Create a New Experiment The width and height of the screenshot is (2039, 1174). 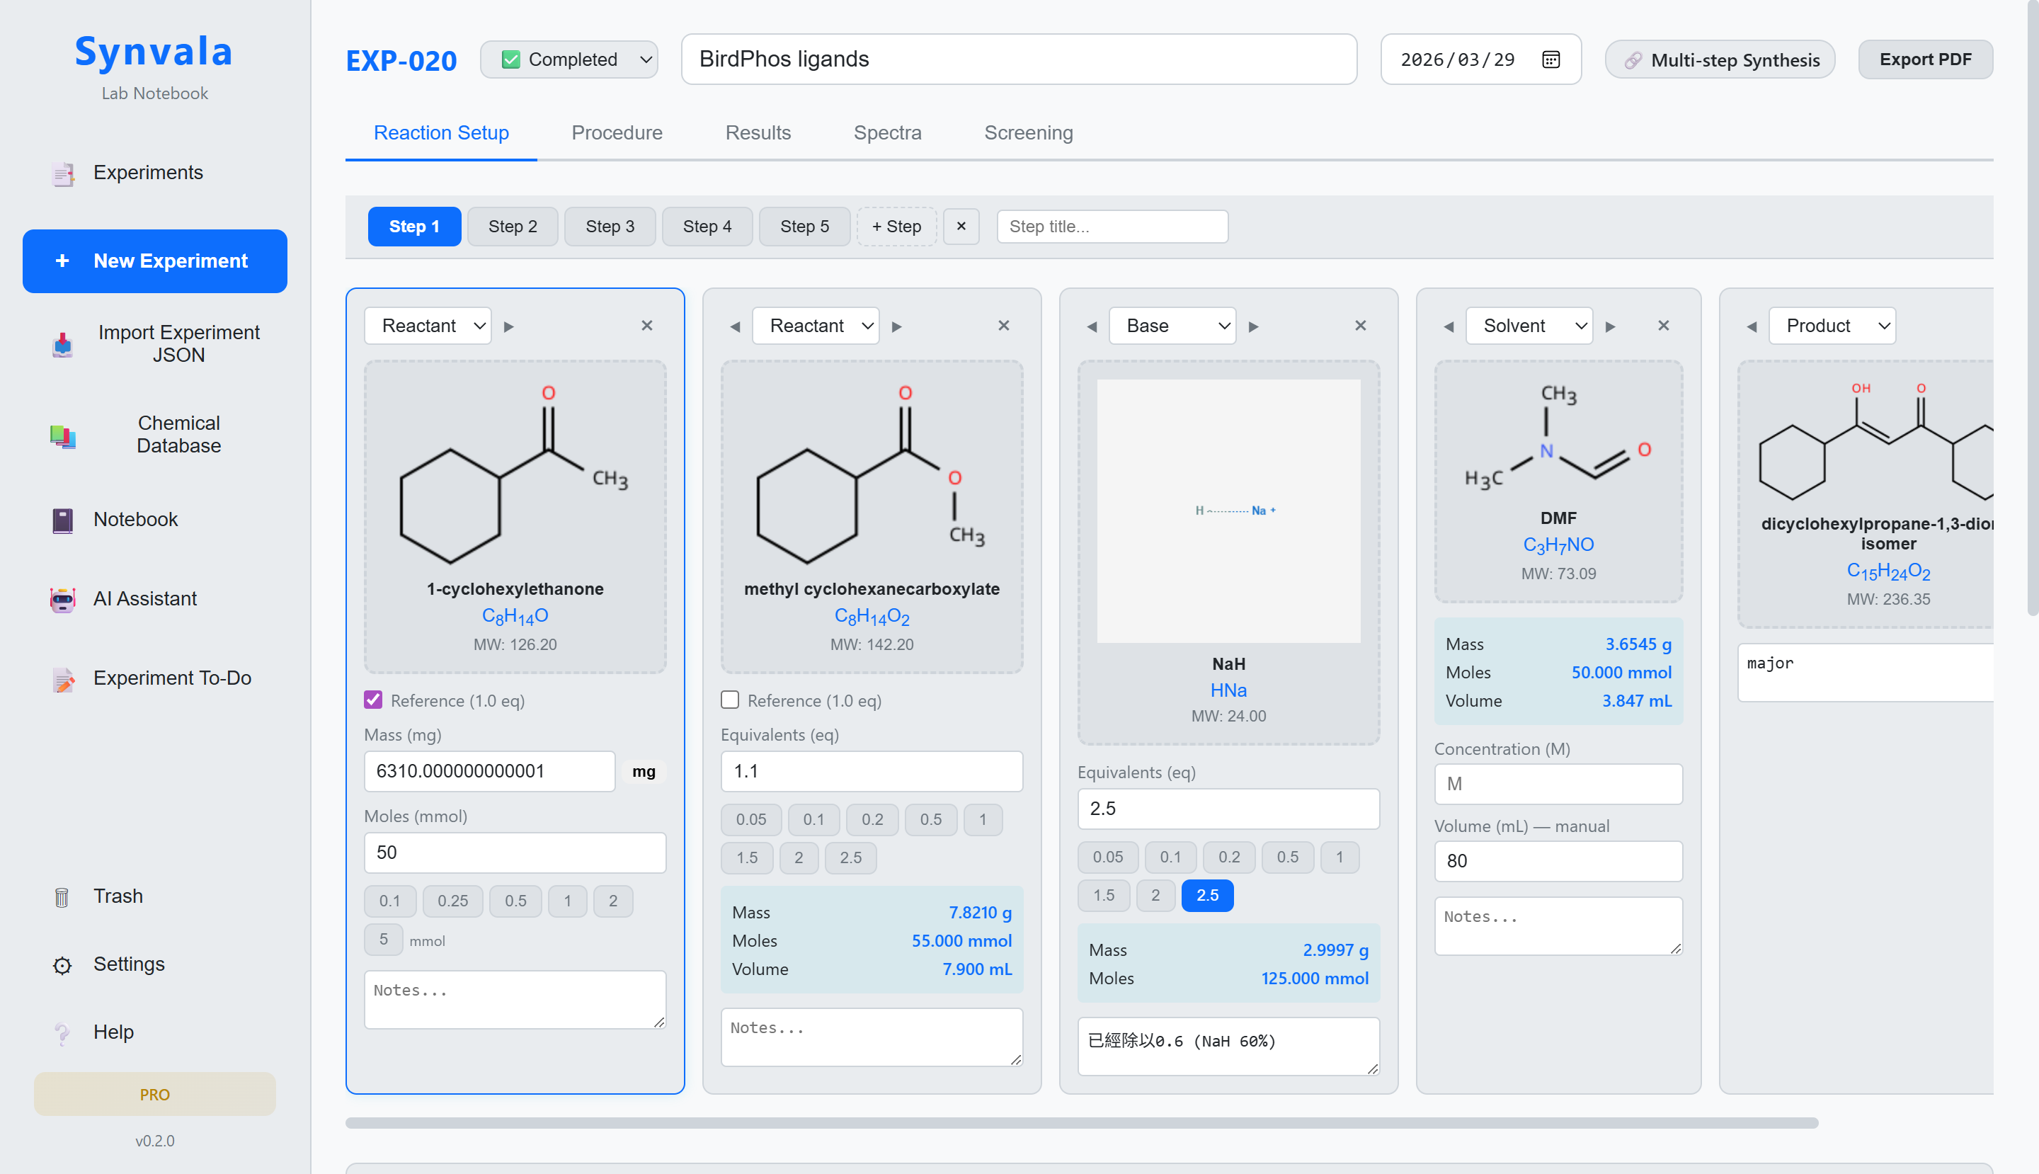click(x=155, y=261)
